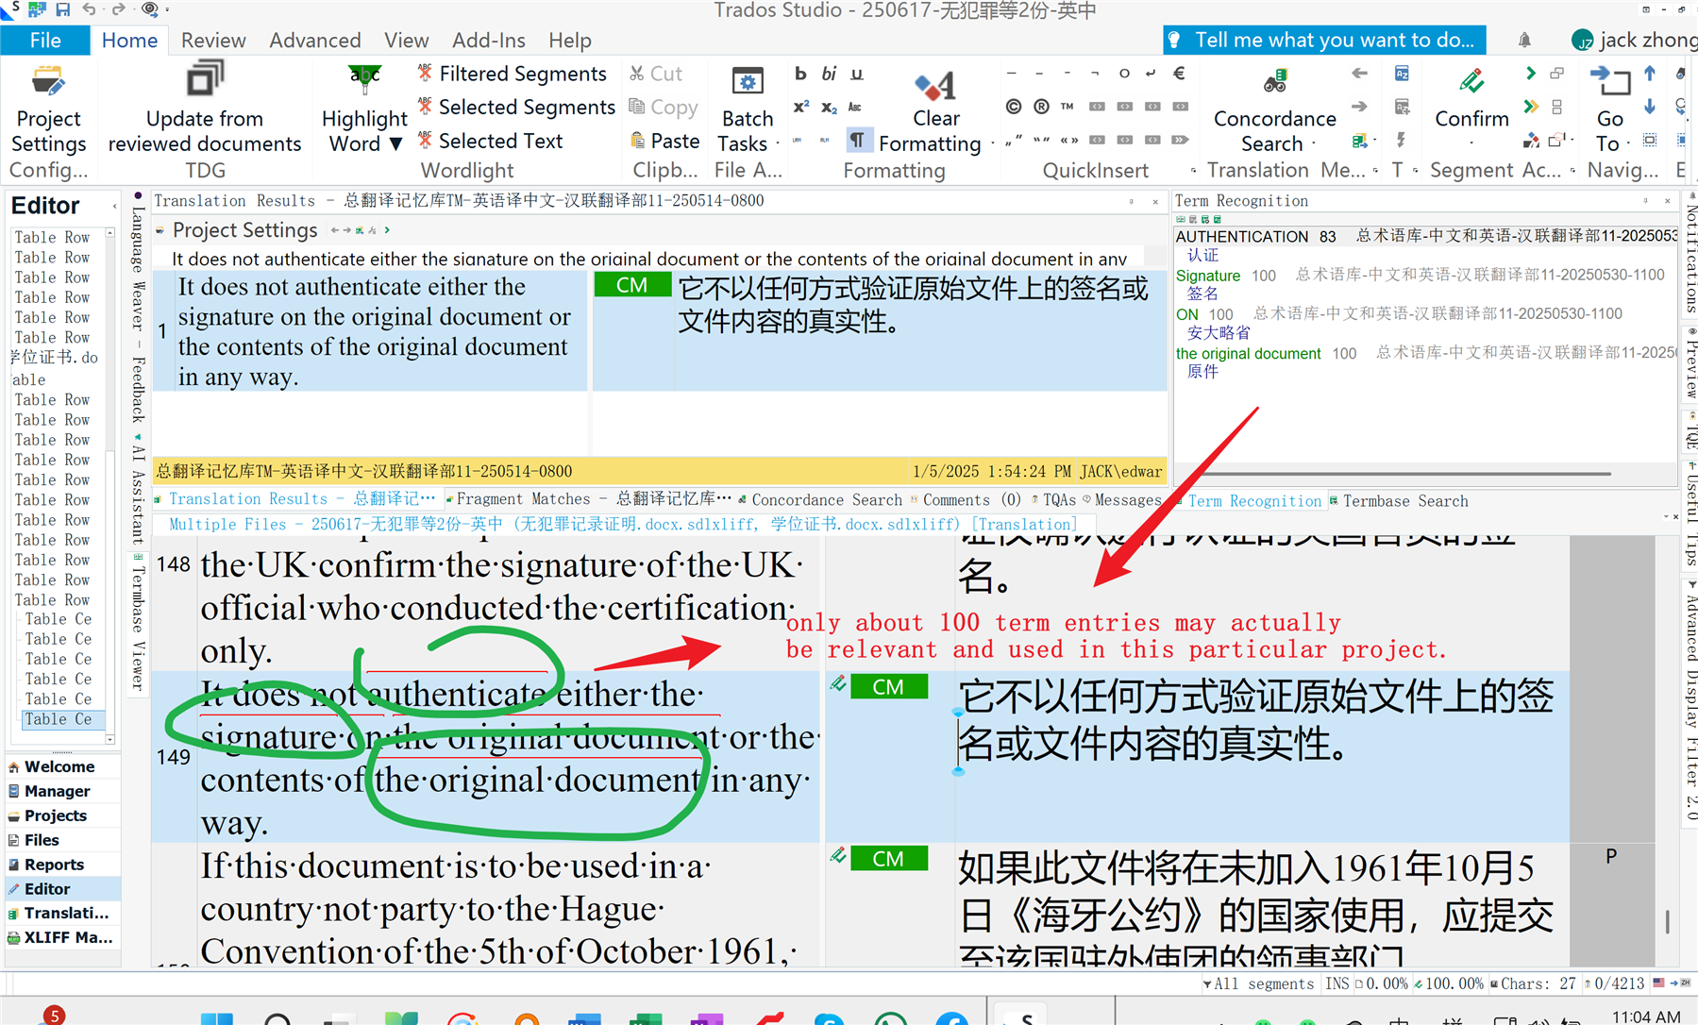Open the All segments filter dropdown
Viewport: 1698px width, 1025px height.
[x=1257, y=983]
